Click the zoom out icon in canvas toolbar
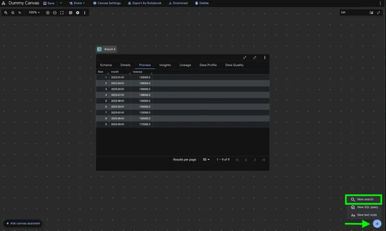 point(55,13)
